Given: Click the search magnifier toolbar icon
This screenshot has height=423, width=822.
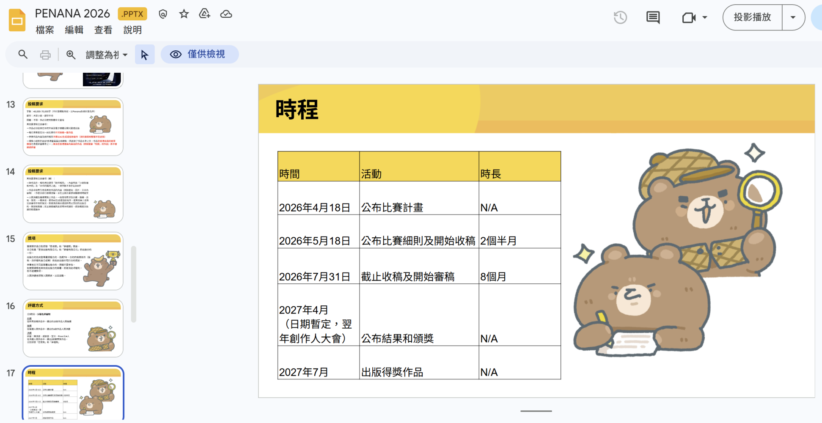Looking at the screenshot, I should (23, 55).
